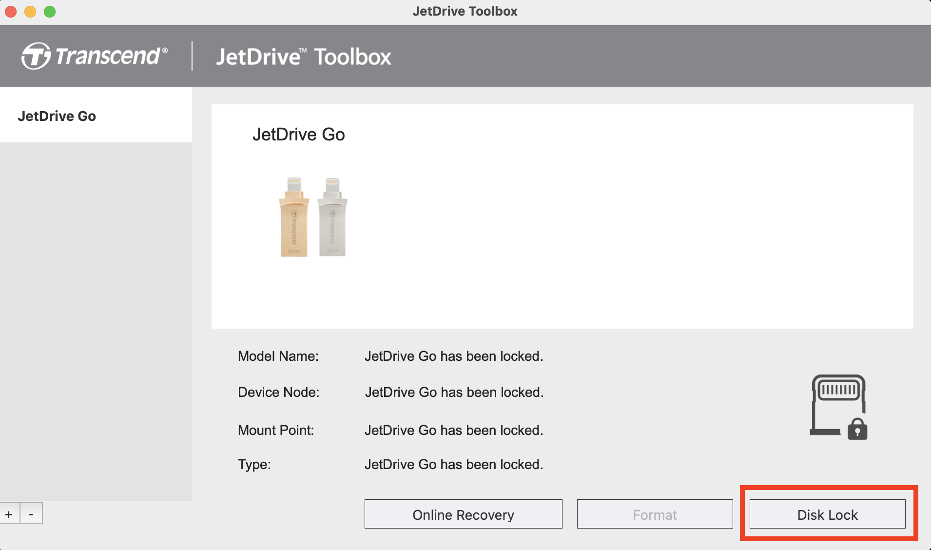Viewport: 931px width, 550px height.
Task: Click the Disk Lock button
Action: click(827, 514)
